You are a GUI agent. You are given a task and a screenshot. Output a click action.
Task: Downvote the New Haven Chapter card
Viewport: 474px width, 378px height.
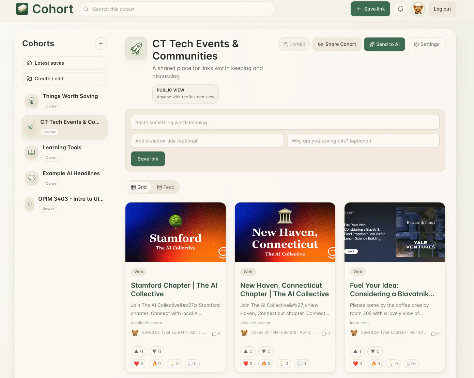pyautogui.click(x=266, y=351)
